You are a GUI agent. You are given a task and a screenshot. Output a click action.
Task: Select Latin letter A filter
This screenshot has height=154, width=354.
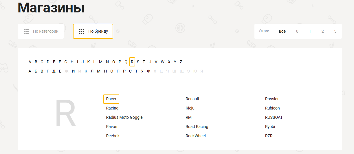30,62
